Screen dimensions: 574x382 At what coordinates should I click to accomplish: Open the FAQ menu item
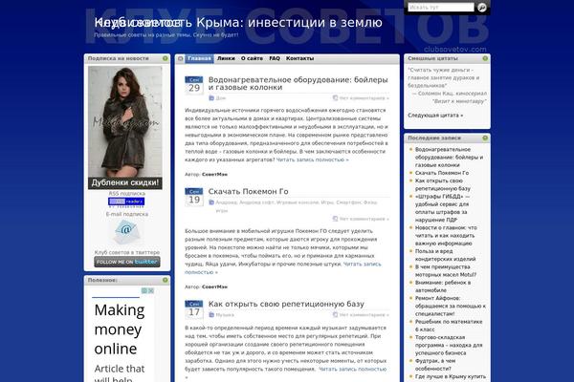[x=275, y=58]
